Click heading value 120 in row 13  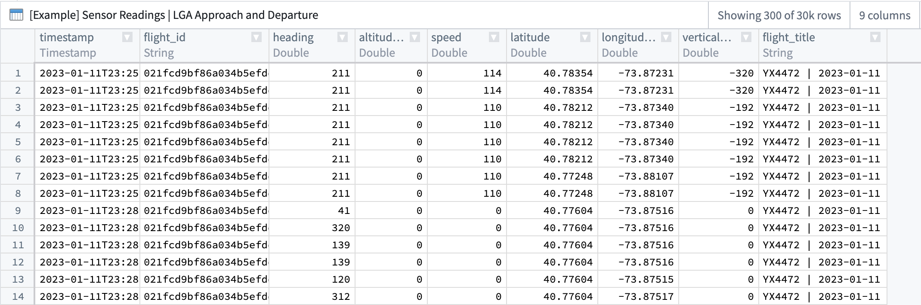[x=341, y=279]
